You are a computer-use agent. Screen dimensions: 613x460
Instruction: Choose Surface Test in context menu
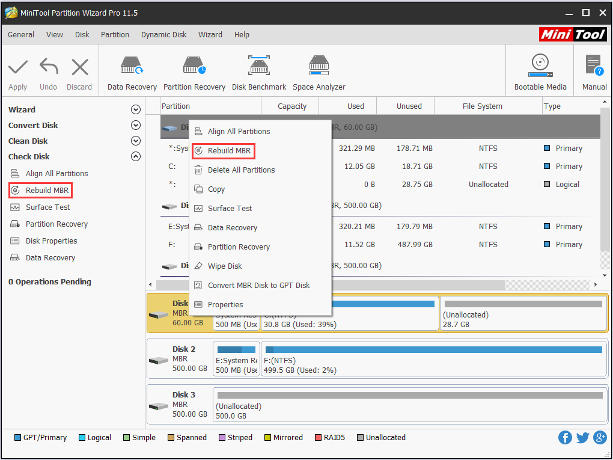[260, 208]
